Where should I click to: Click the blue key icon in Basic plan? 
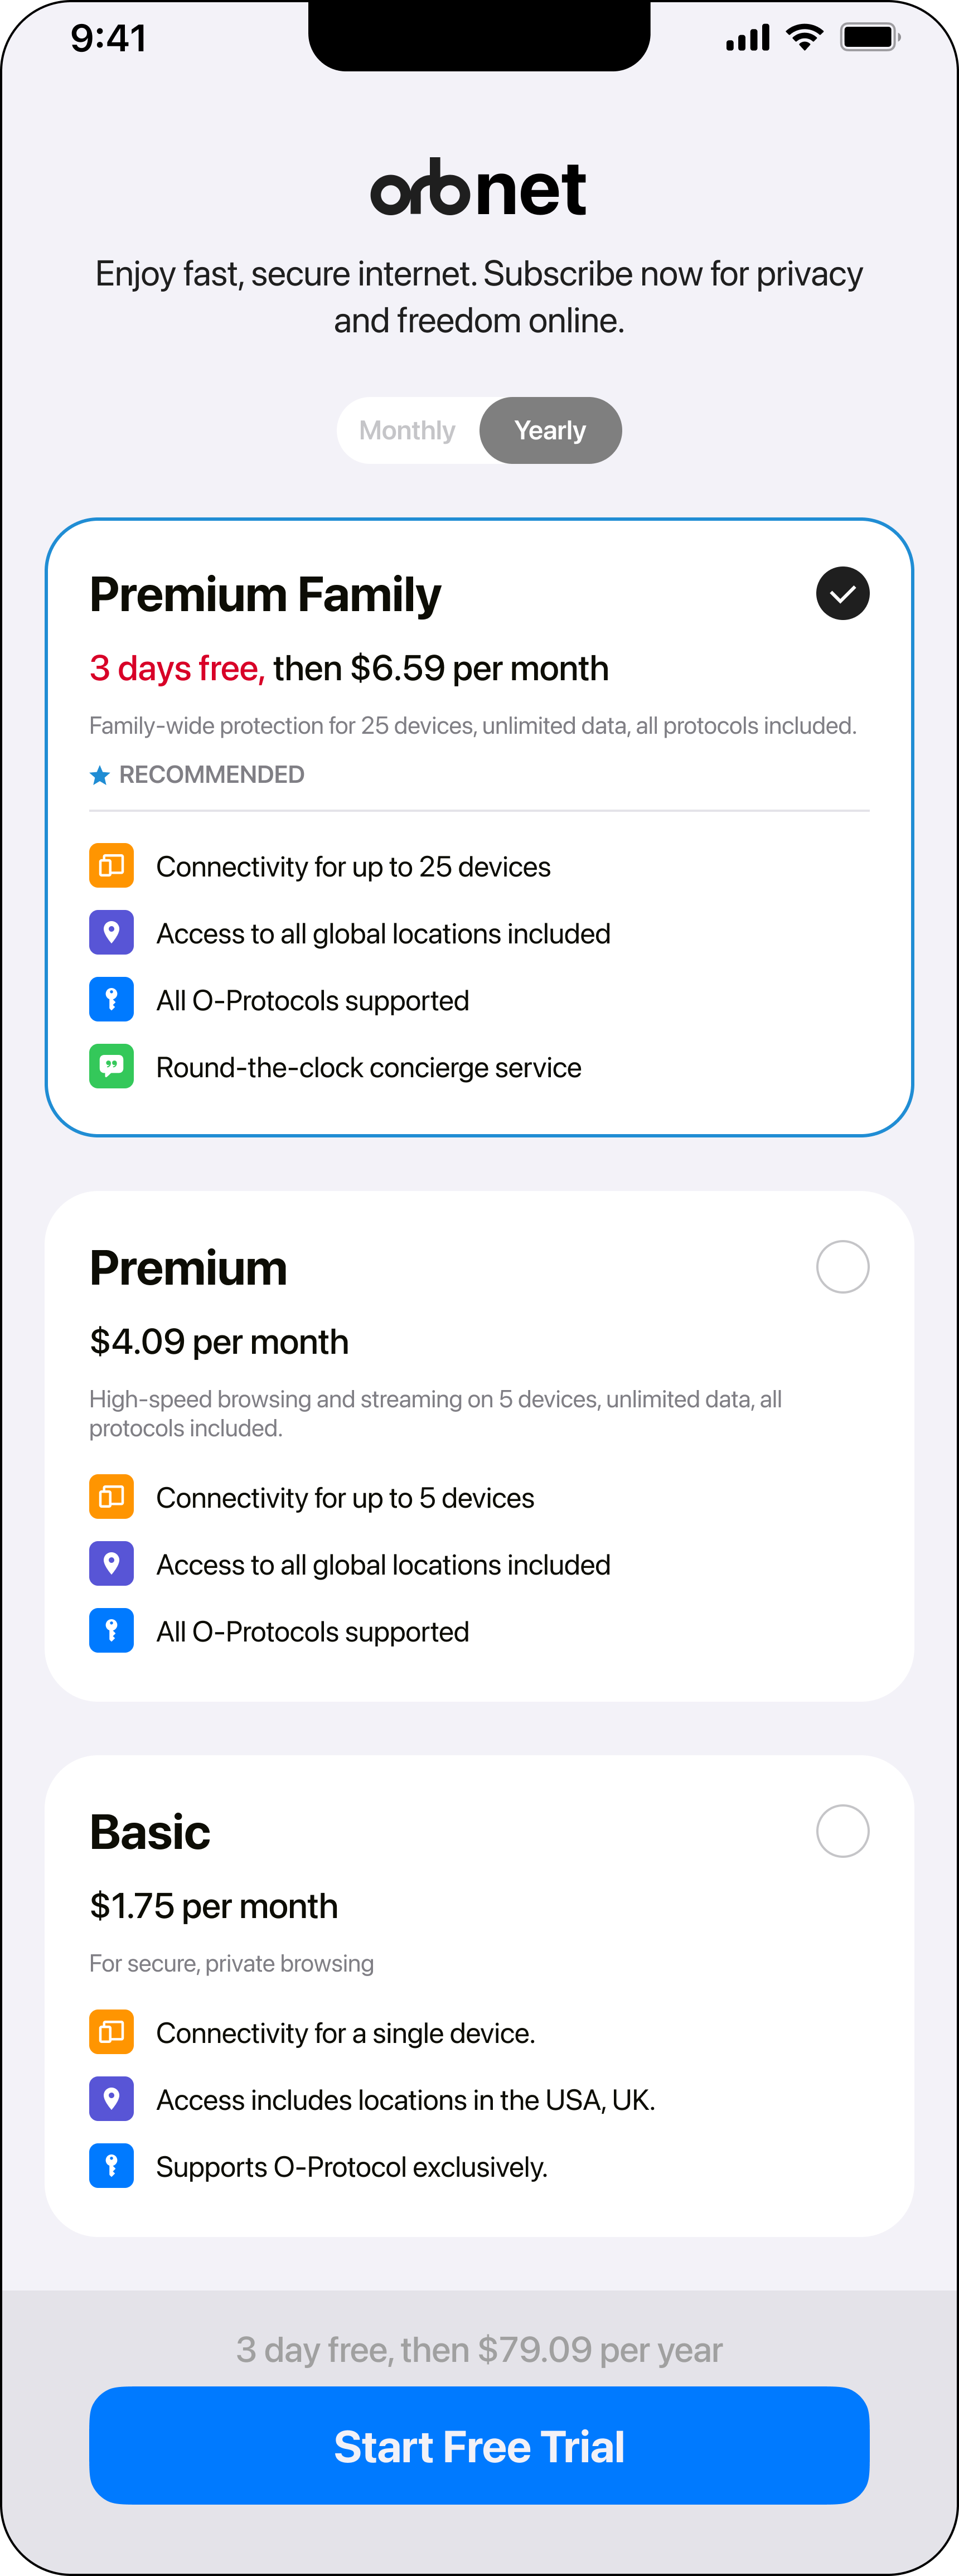coord(111,2166)
